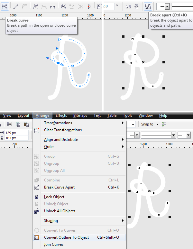Choose Convert Outline To Object
The image size is (193, 249).
(79, 237)
